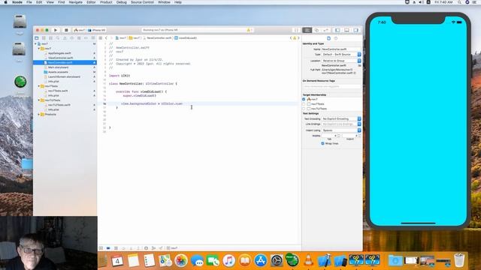Viewport: 481px width, 270px height.
Task: Open the Editor menu
Action: pyautogui.click(x=91, y=2)
